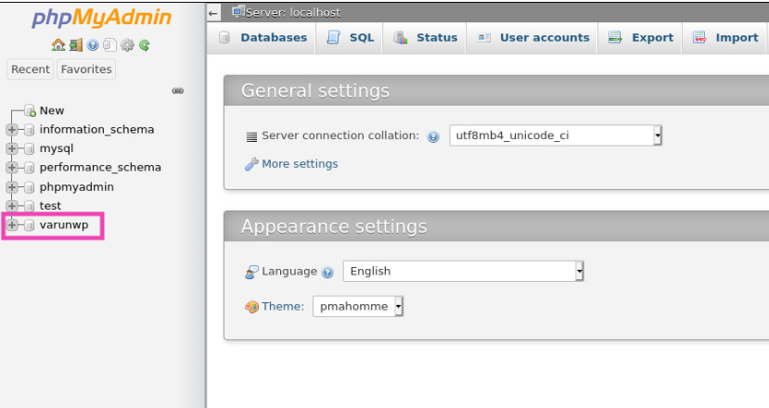The width and height of the screenshot is (769, 408).
Task: Switch to the Databases tab
Action: (x=263, y=38)
